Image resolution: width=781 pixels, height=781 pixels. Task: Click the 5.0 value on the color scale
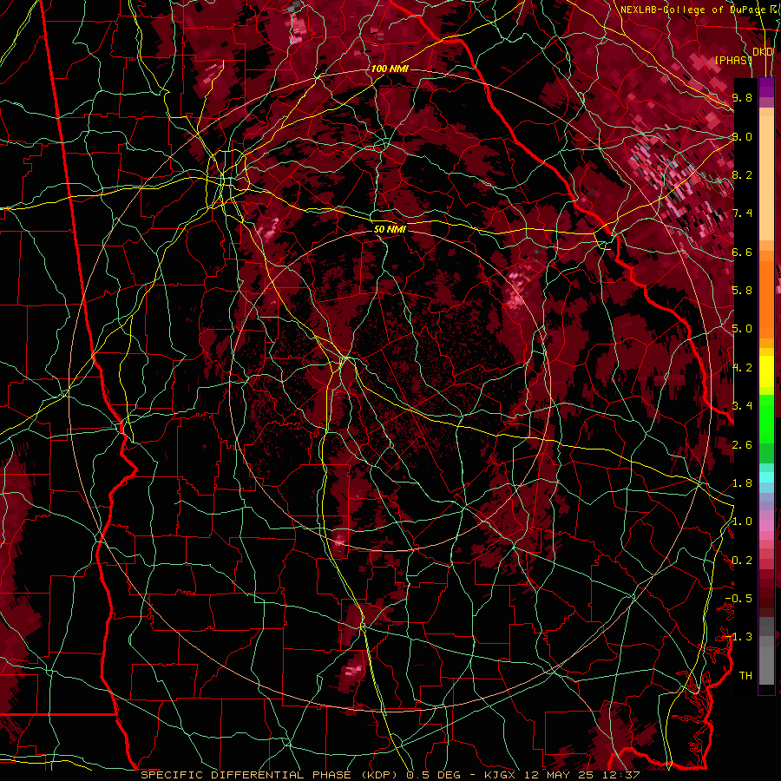click(x=742, y=329)
